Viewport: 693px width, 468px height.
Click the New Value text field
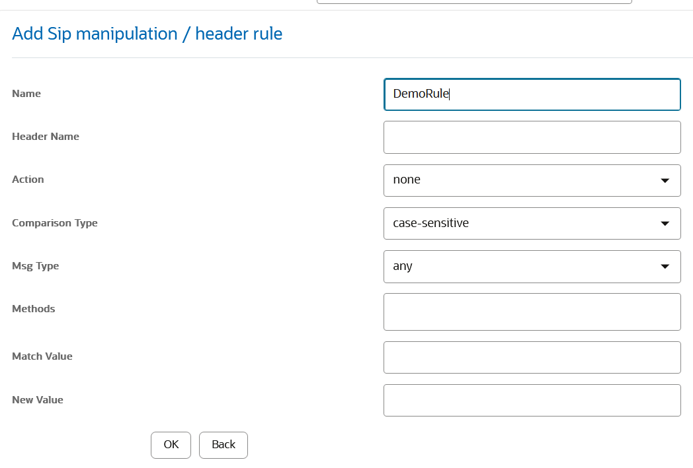click(532, 400)
